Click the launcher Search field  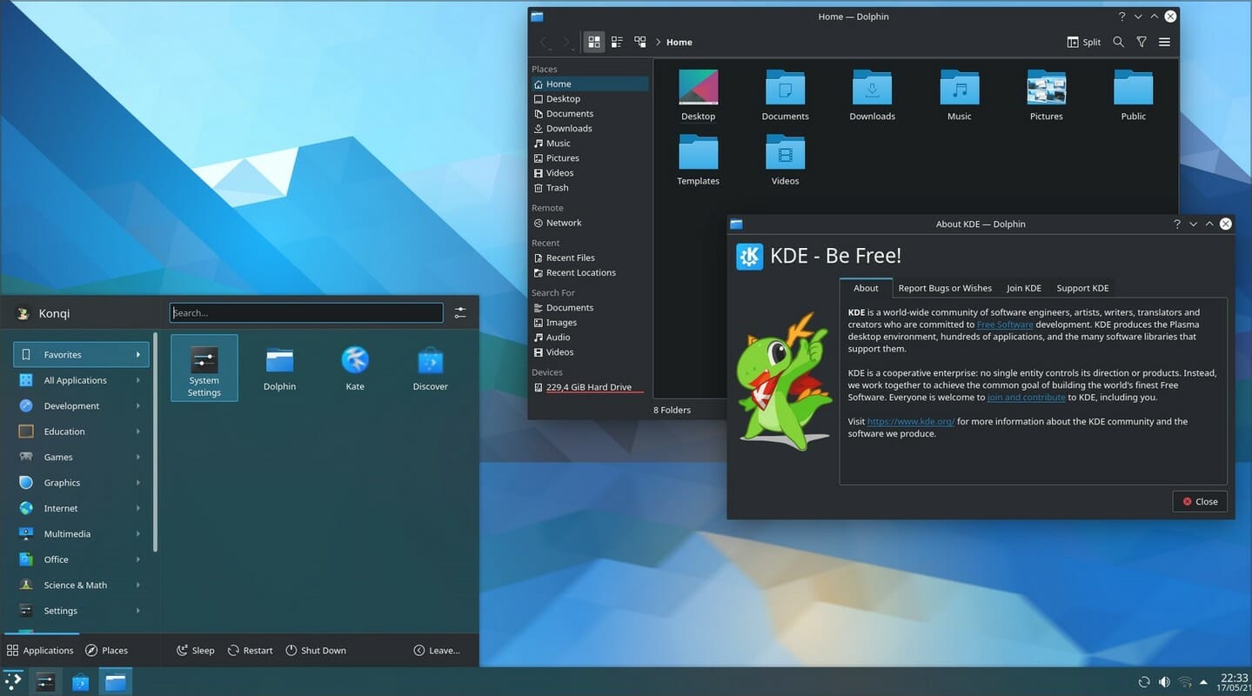(306, 313)
